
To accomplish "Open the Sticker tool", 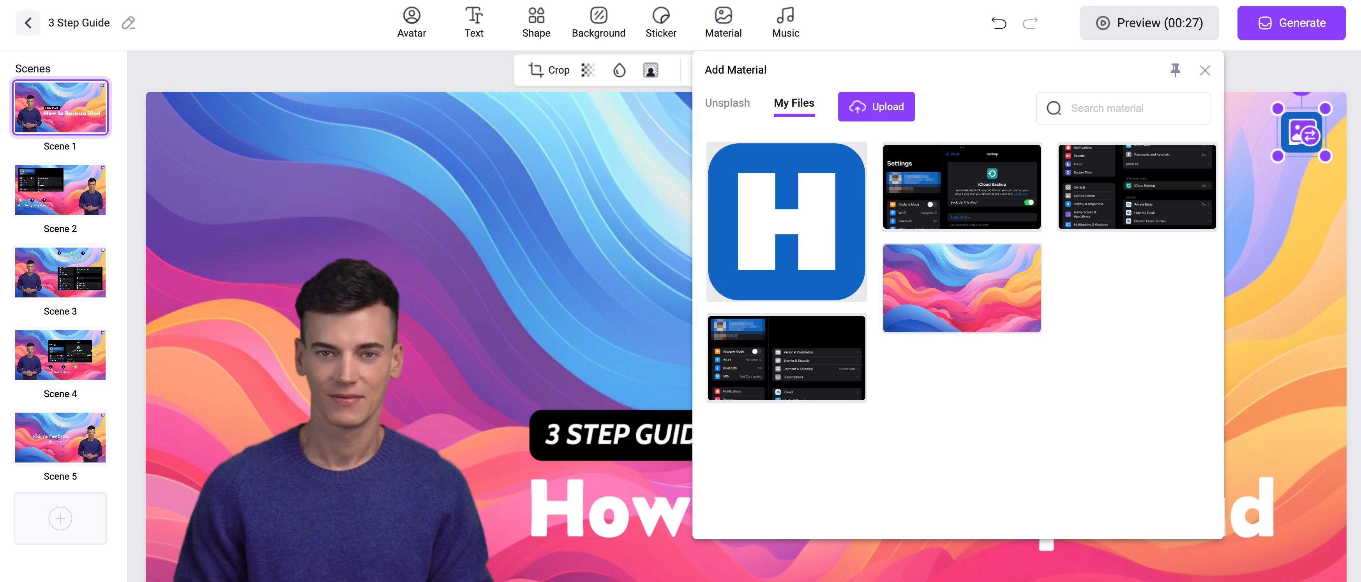I will (661, 23).
